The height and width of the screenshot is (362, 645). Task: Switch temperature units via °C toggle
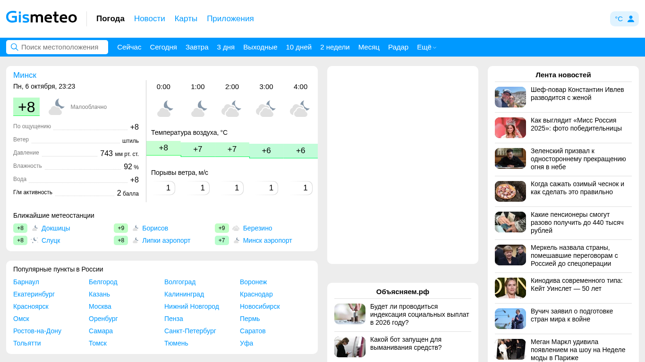coord(619,19)
